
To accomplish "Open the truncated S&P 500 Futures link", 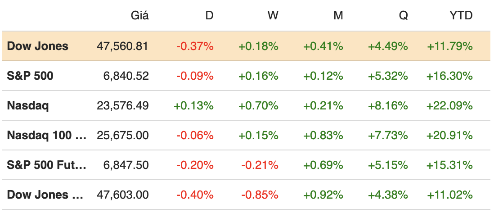I will [47, 165].
